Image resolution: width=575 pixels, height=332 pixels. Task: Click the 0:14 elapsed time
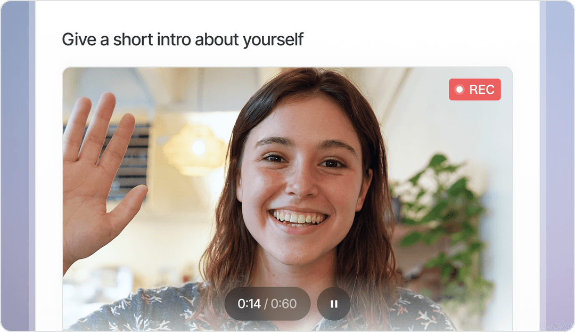click(x=249, y=304)
